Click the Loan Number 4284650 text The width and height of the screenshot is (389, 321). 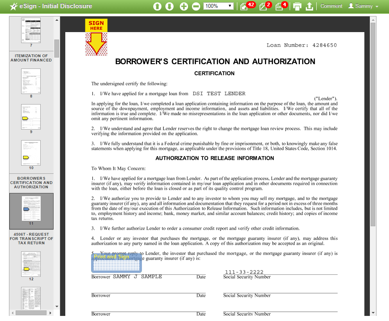click(x=302, y=45)
